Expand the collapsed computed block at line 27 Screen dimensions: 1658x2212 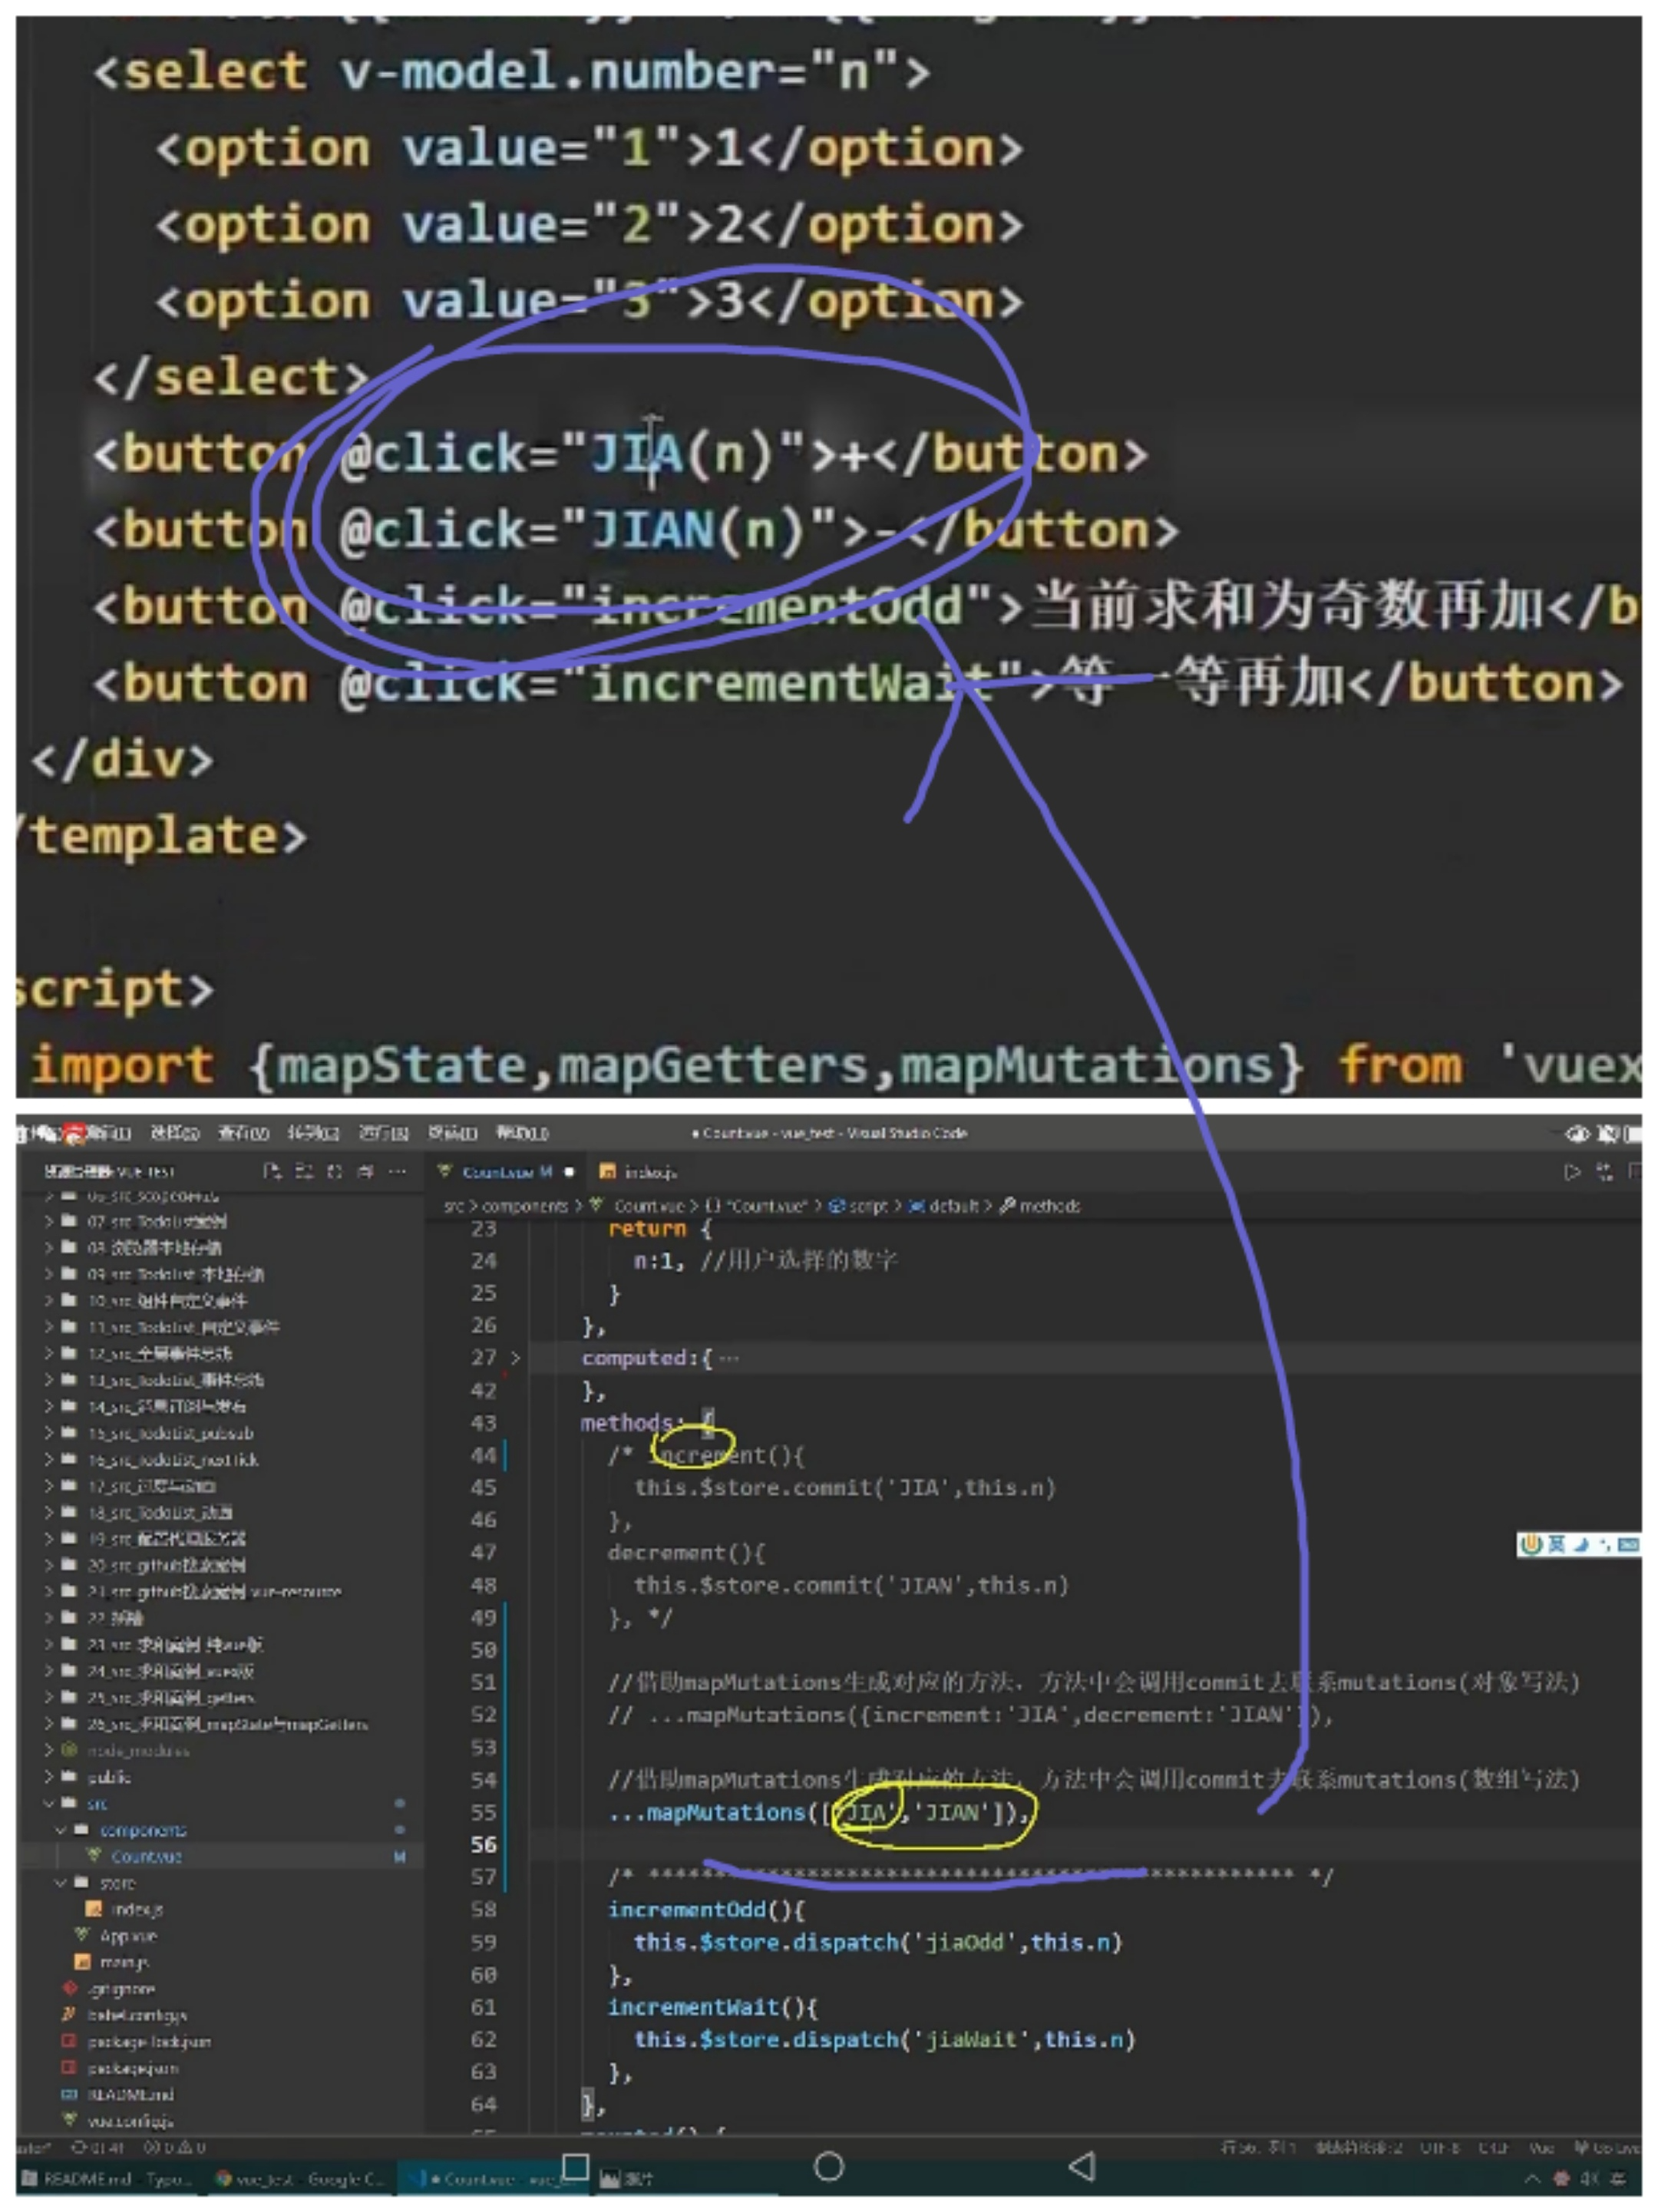516,1358
